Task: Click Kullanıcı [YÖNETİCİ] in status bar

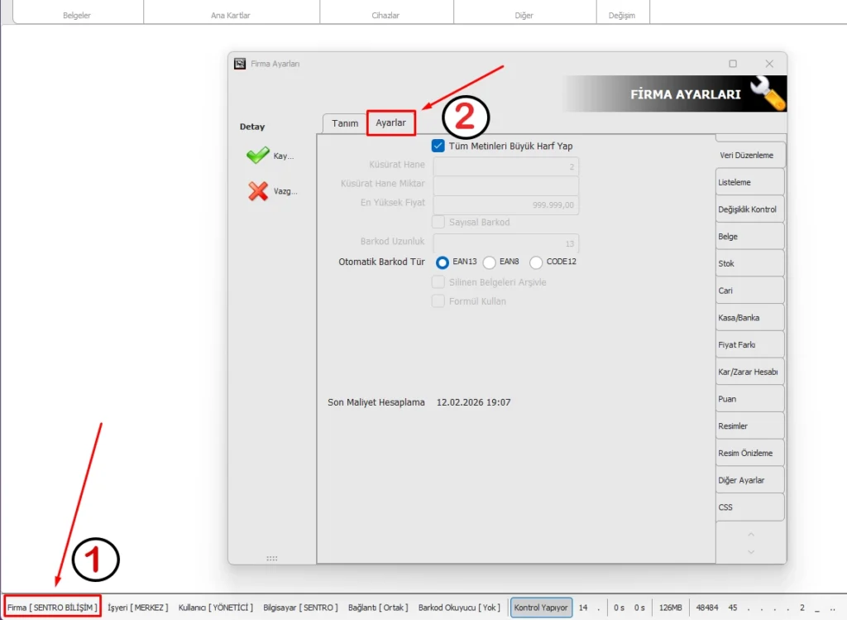Action: point(216,608)
